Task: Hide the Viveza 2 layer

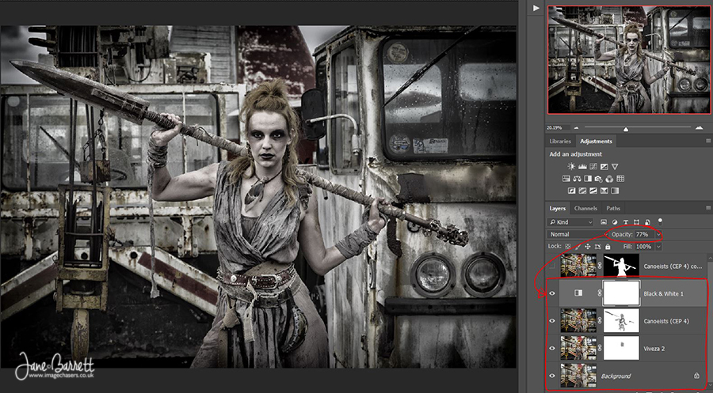Action: point(552,349)
